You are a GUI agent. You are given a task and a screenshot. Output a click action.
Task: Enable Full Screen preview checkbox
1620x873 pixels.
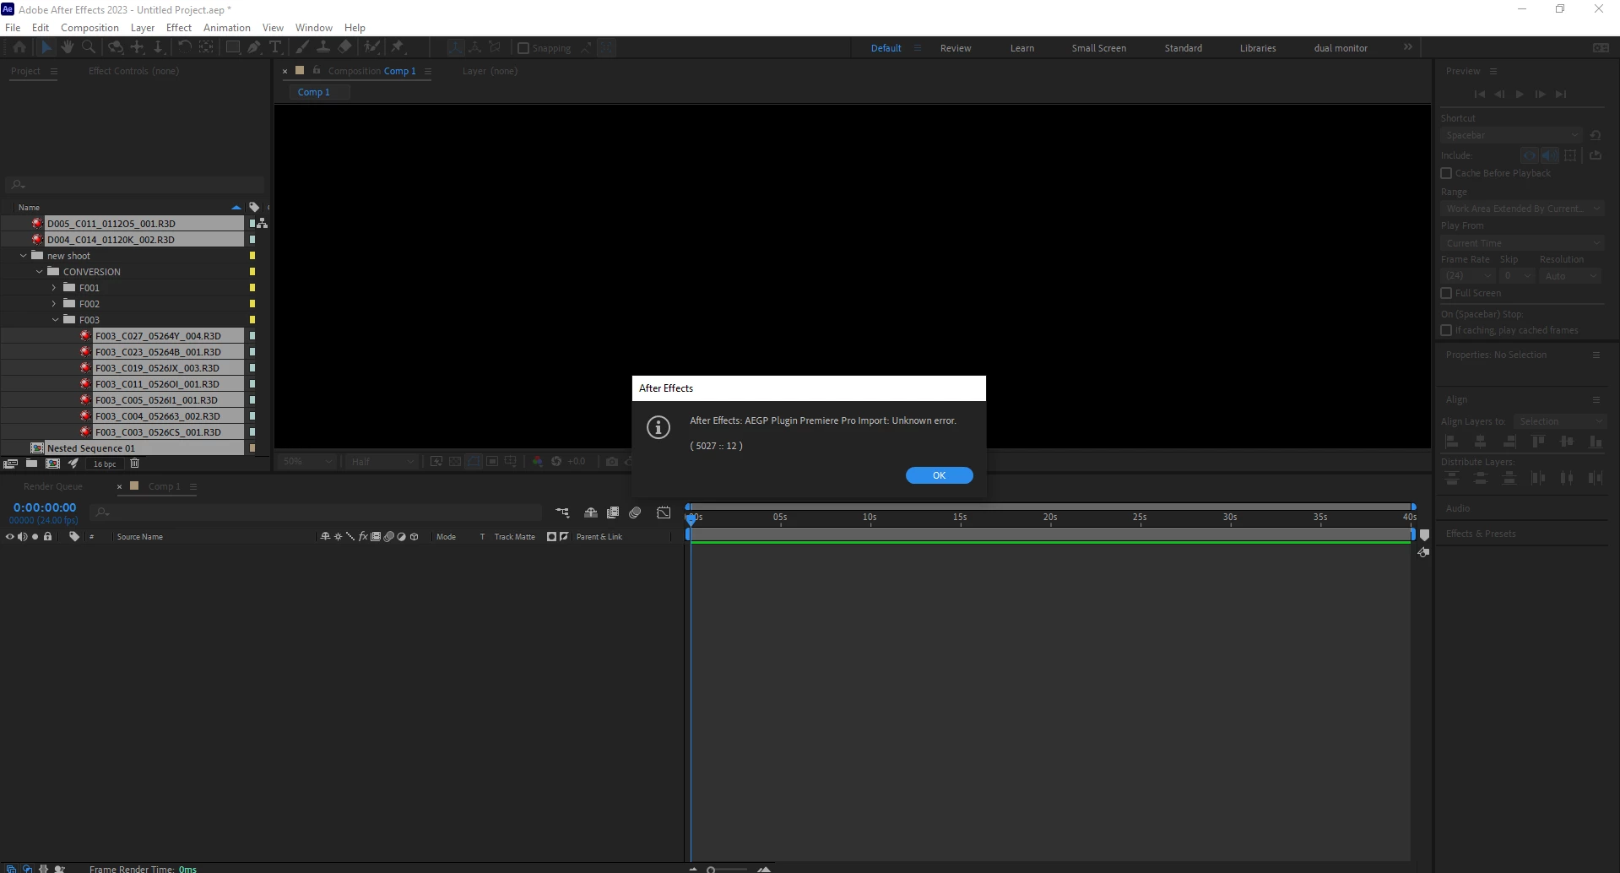[x=1446, y=293]
